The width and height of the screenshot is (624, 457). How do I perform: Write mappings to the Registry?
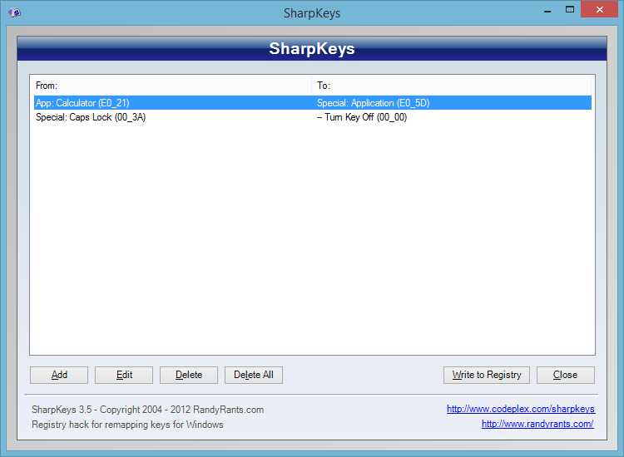(x=487, y=375)
